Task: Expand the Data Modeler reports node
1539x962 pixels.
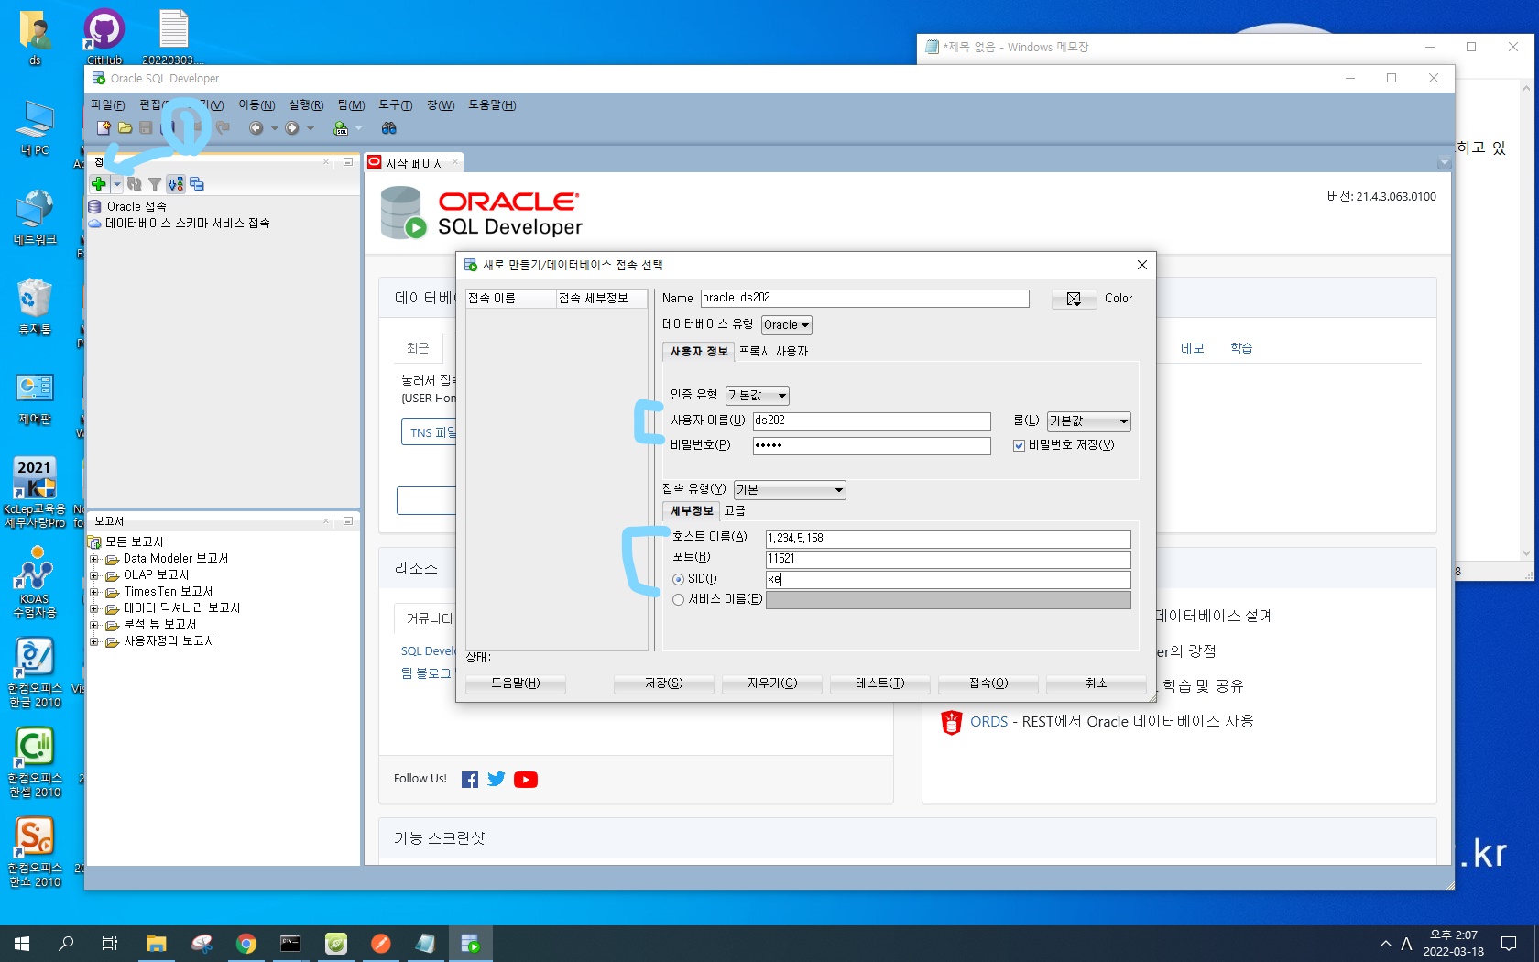Action: tap(93, 559)
